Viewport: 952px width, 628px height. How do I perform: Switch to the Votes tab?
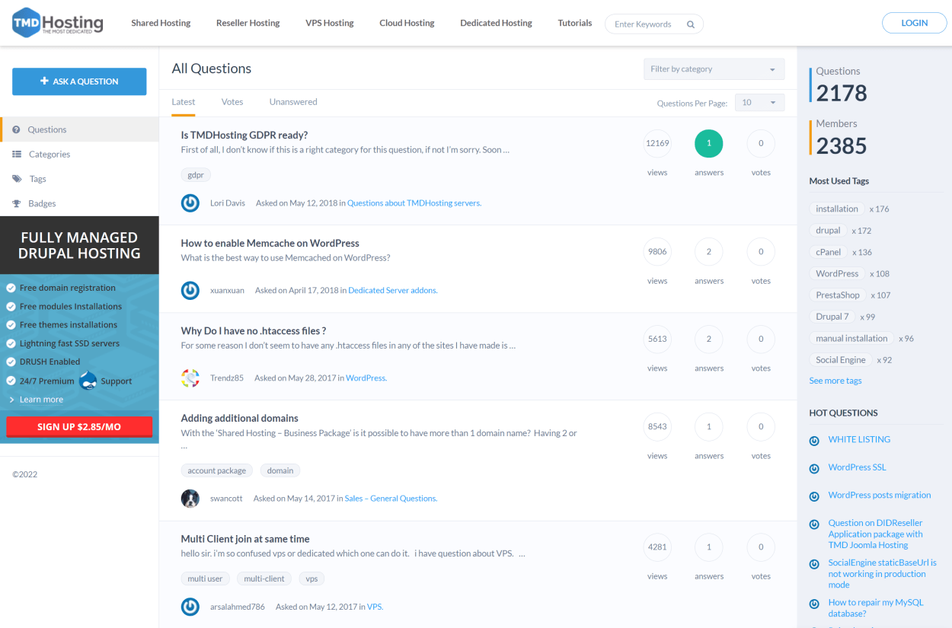tap(232, 102)
